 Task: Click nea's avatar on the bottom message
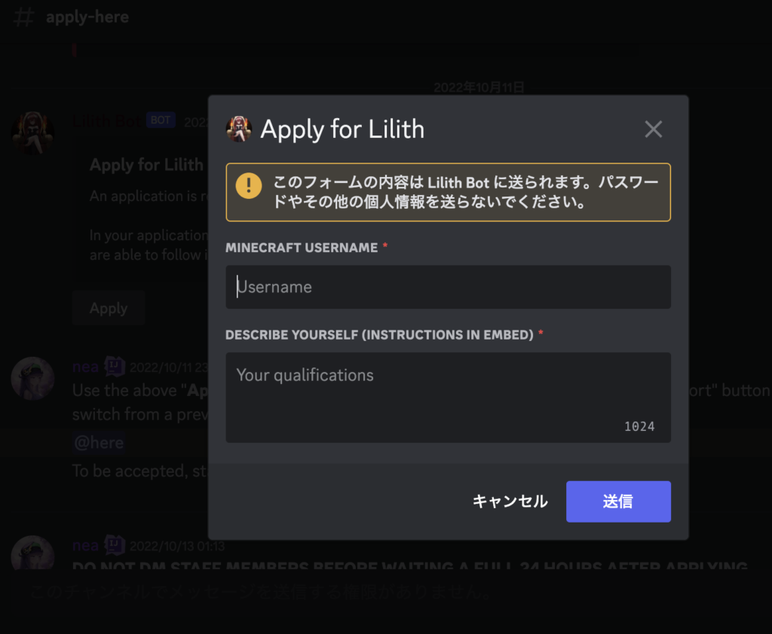pos(32,553)
